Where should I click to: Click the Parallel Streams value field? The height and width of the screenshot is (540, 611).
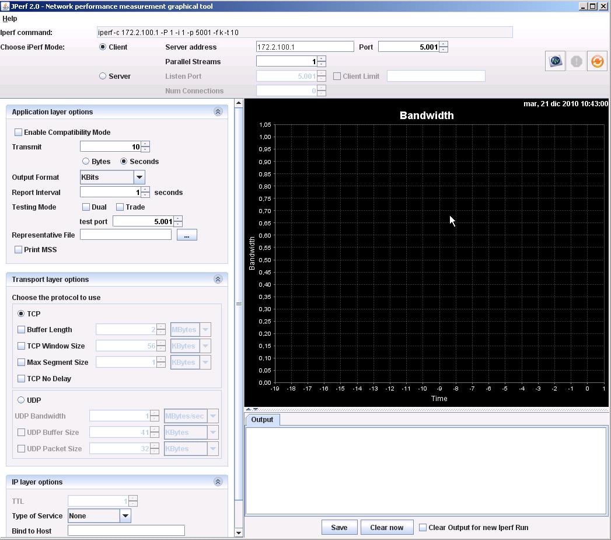pos(287,61)
